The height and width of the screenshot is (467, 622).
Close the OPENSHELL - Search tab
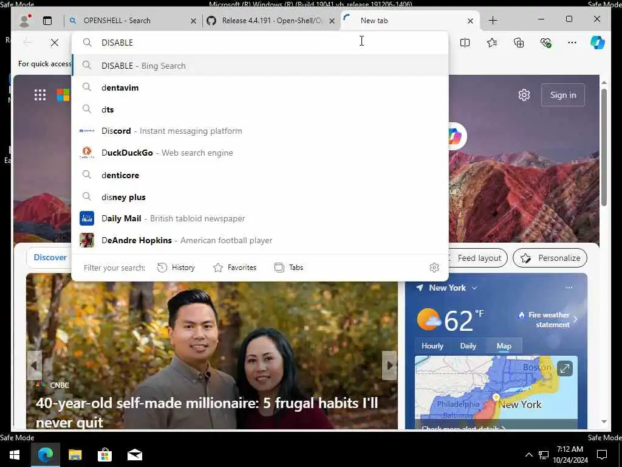[193, 21]
